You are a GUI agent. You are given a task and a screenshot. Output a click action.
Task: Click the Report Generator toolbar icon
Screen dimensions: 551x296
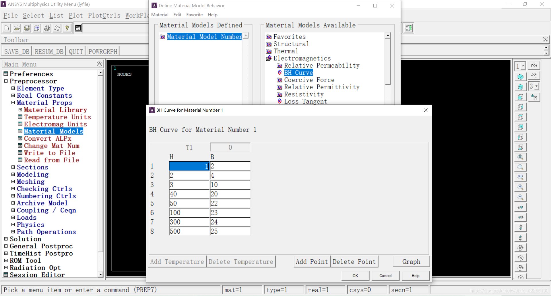pos(408,28)
